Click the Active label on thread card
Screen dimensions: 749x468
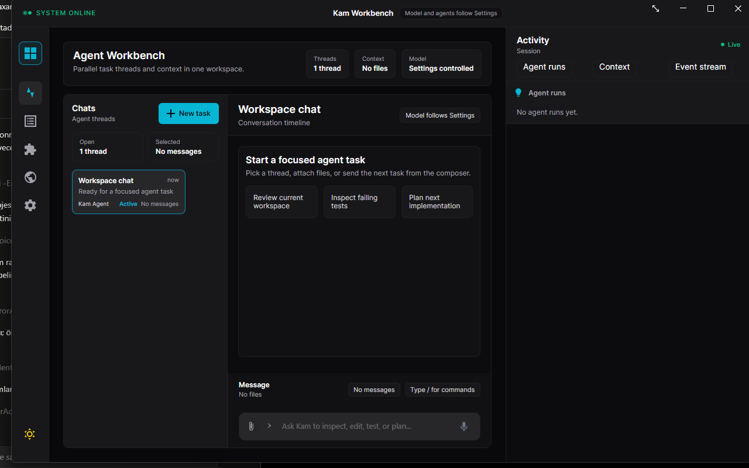point(128,204)
